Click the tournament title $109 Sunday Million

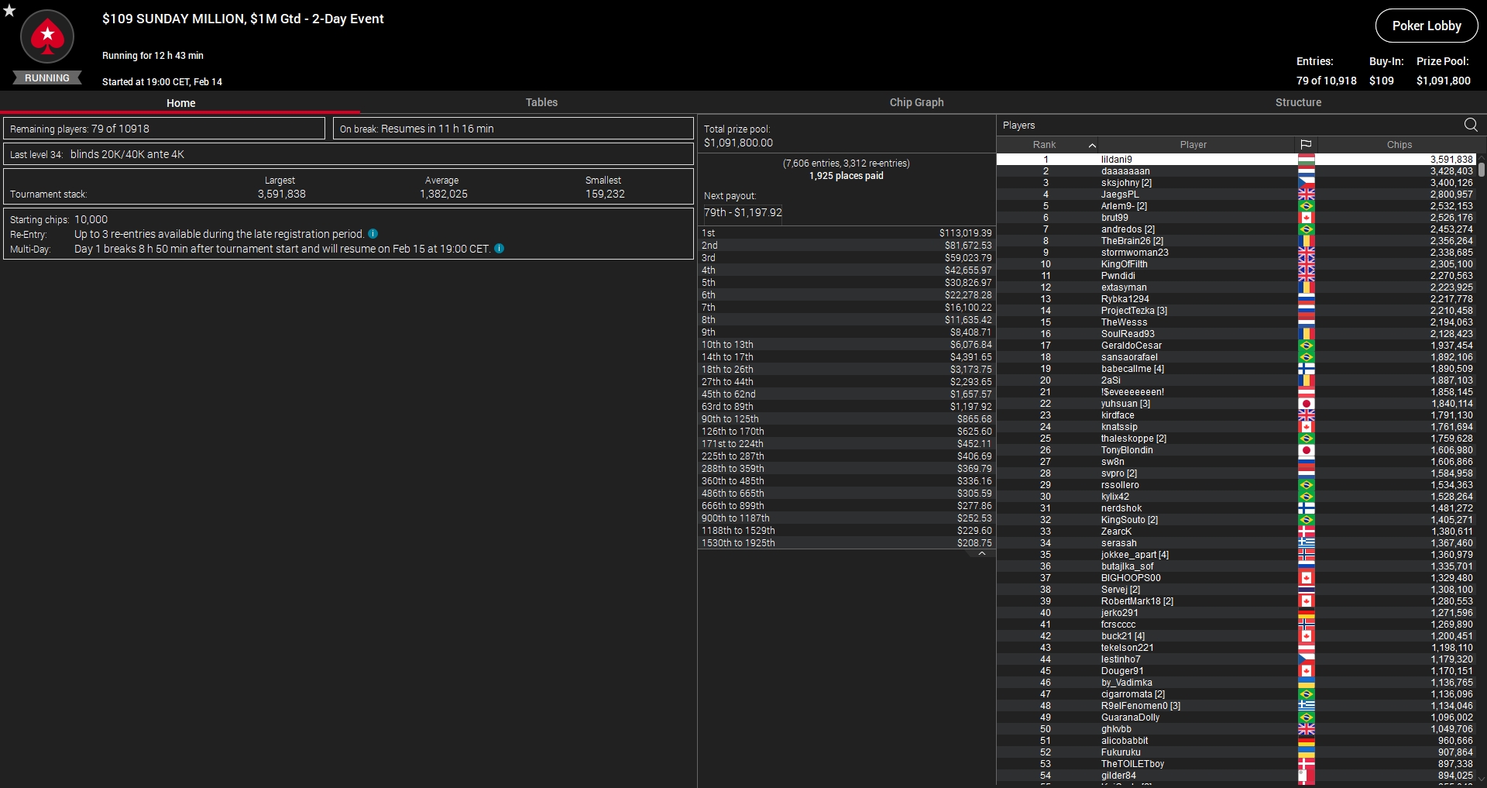click(243, 19)
